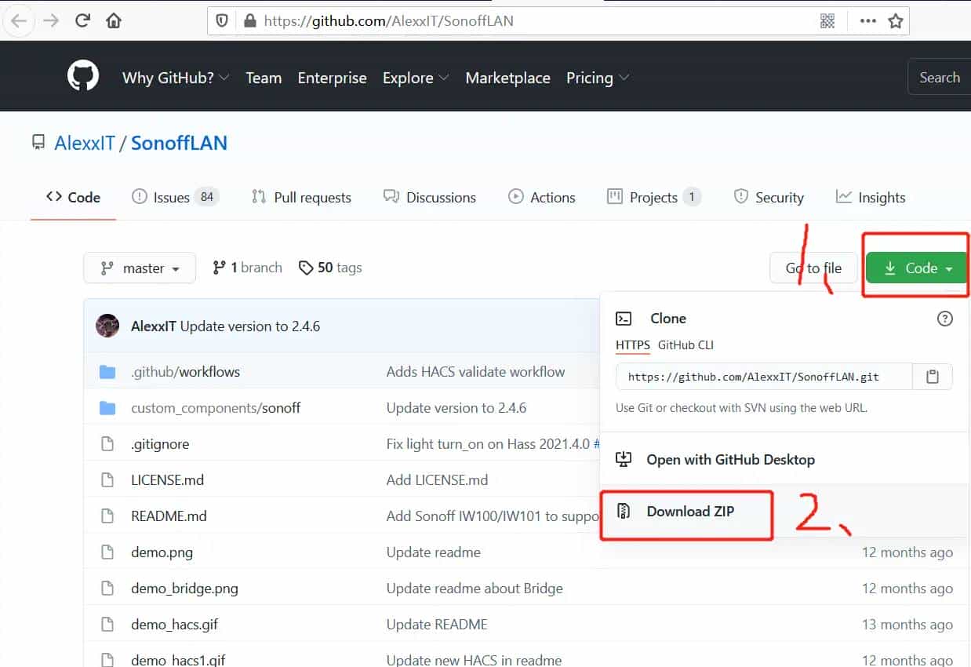Expand the Explore dropdown
The height and width of the screenshot is (667, 971).
tap(416, 78)
